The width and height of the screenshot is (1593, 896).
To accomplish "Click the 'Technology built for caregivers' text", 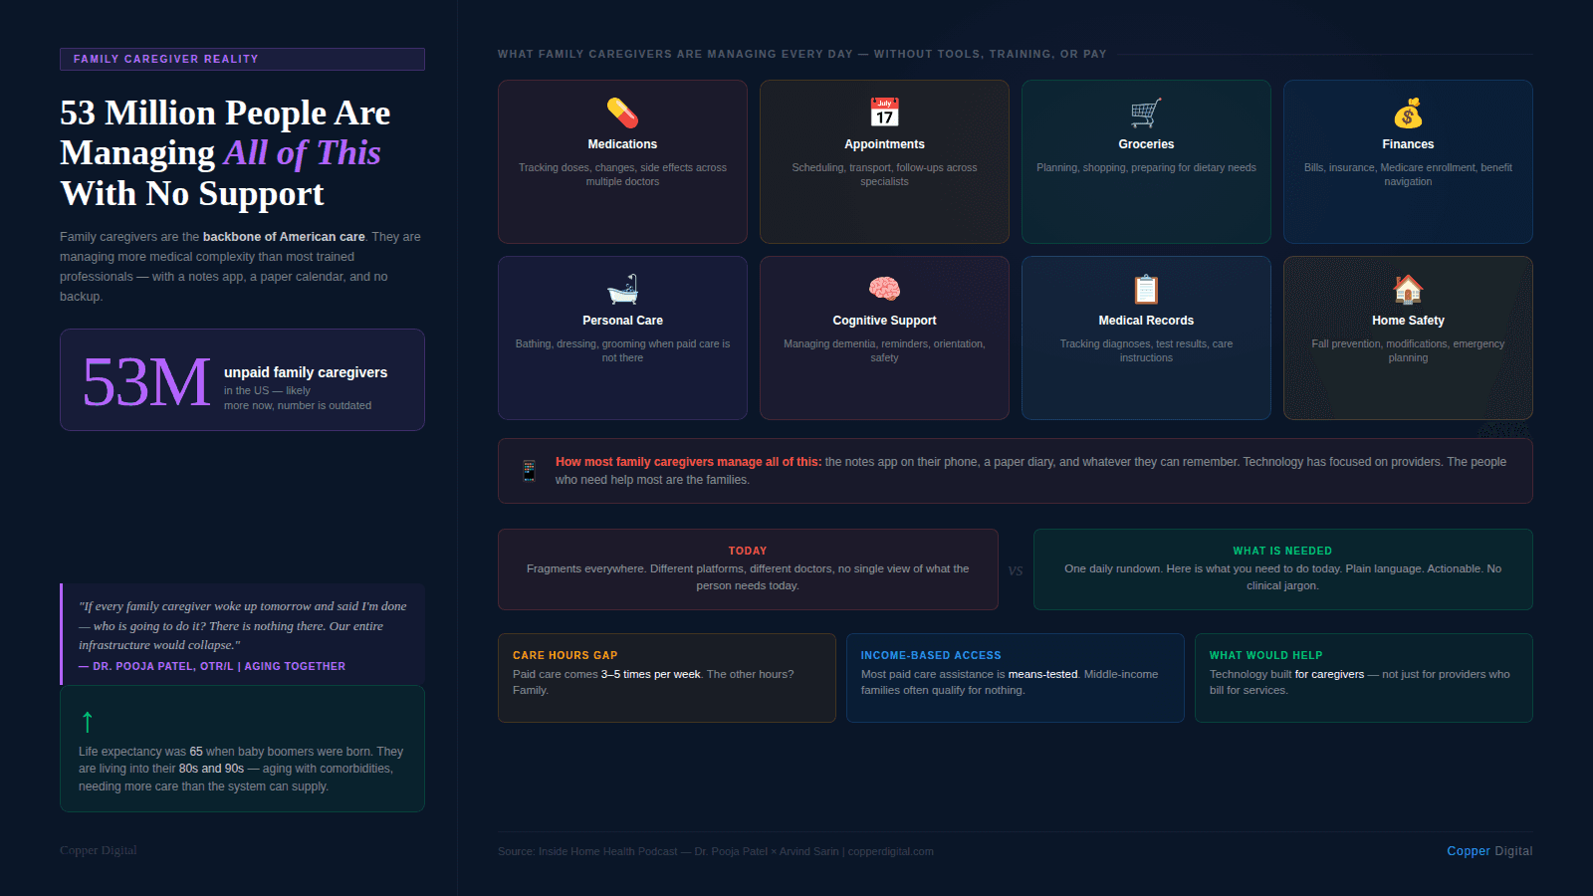I will [1360, 682].
